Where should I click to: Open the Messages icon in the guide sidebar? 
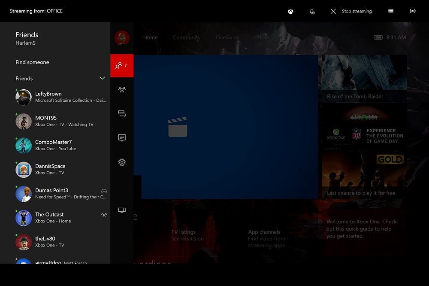click(122, 114)
